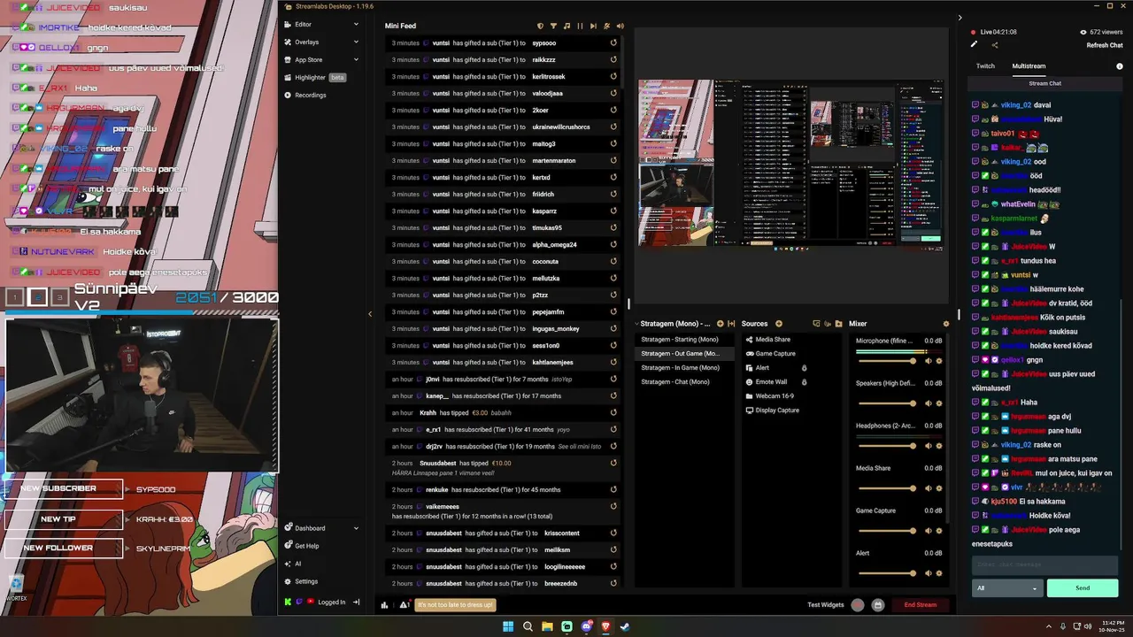Send the chat message
This screenshot has width=1133, height=637.
point(1083,587)
